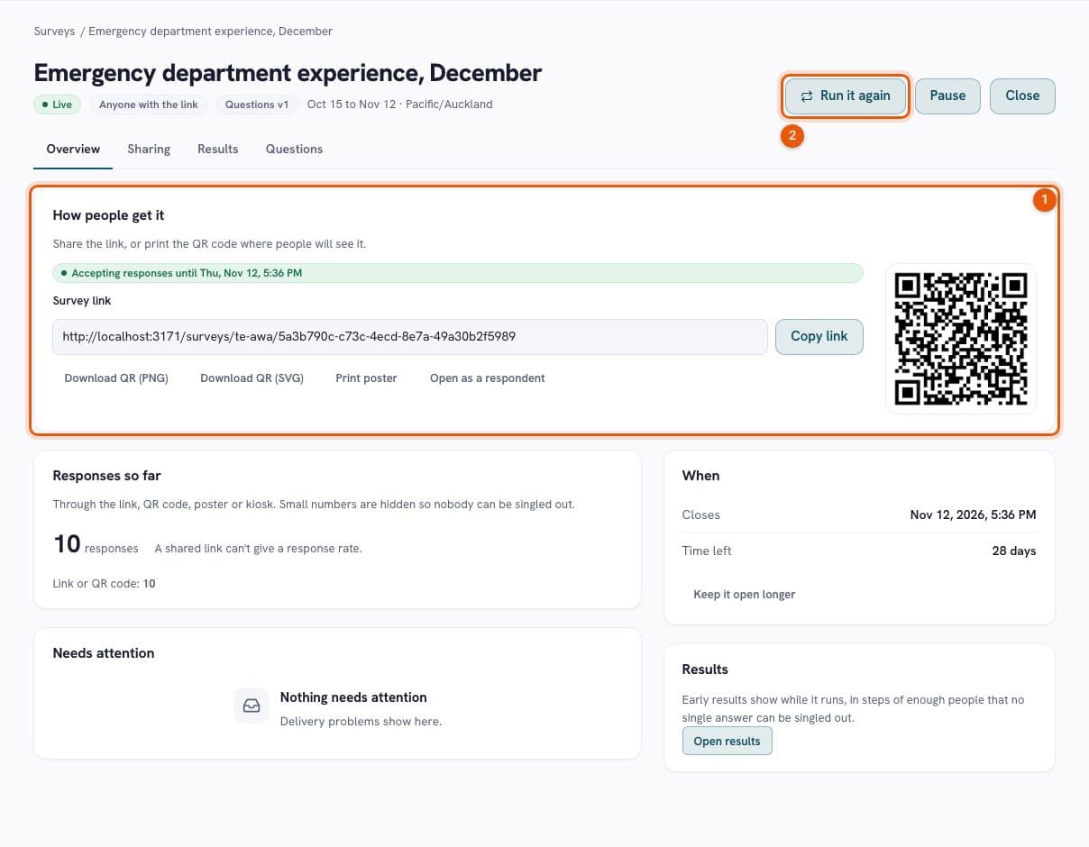
Task: Click the Run it again button
Action: pyautogui.click(x=845, y=96)
